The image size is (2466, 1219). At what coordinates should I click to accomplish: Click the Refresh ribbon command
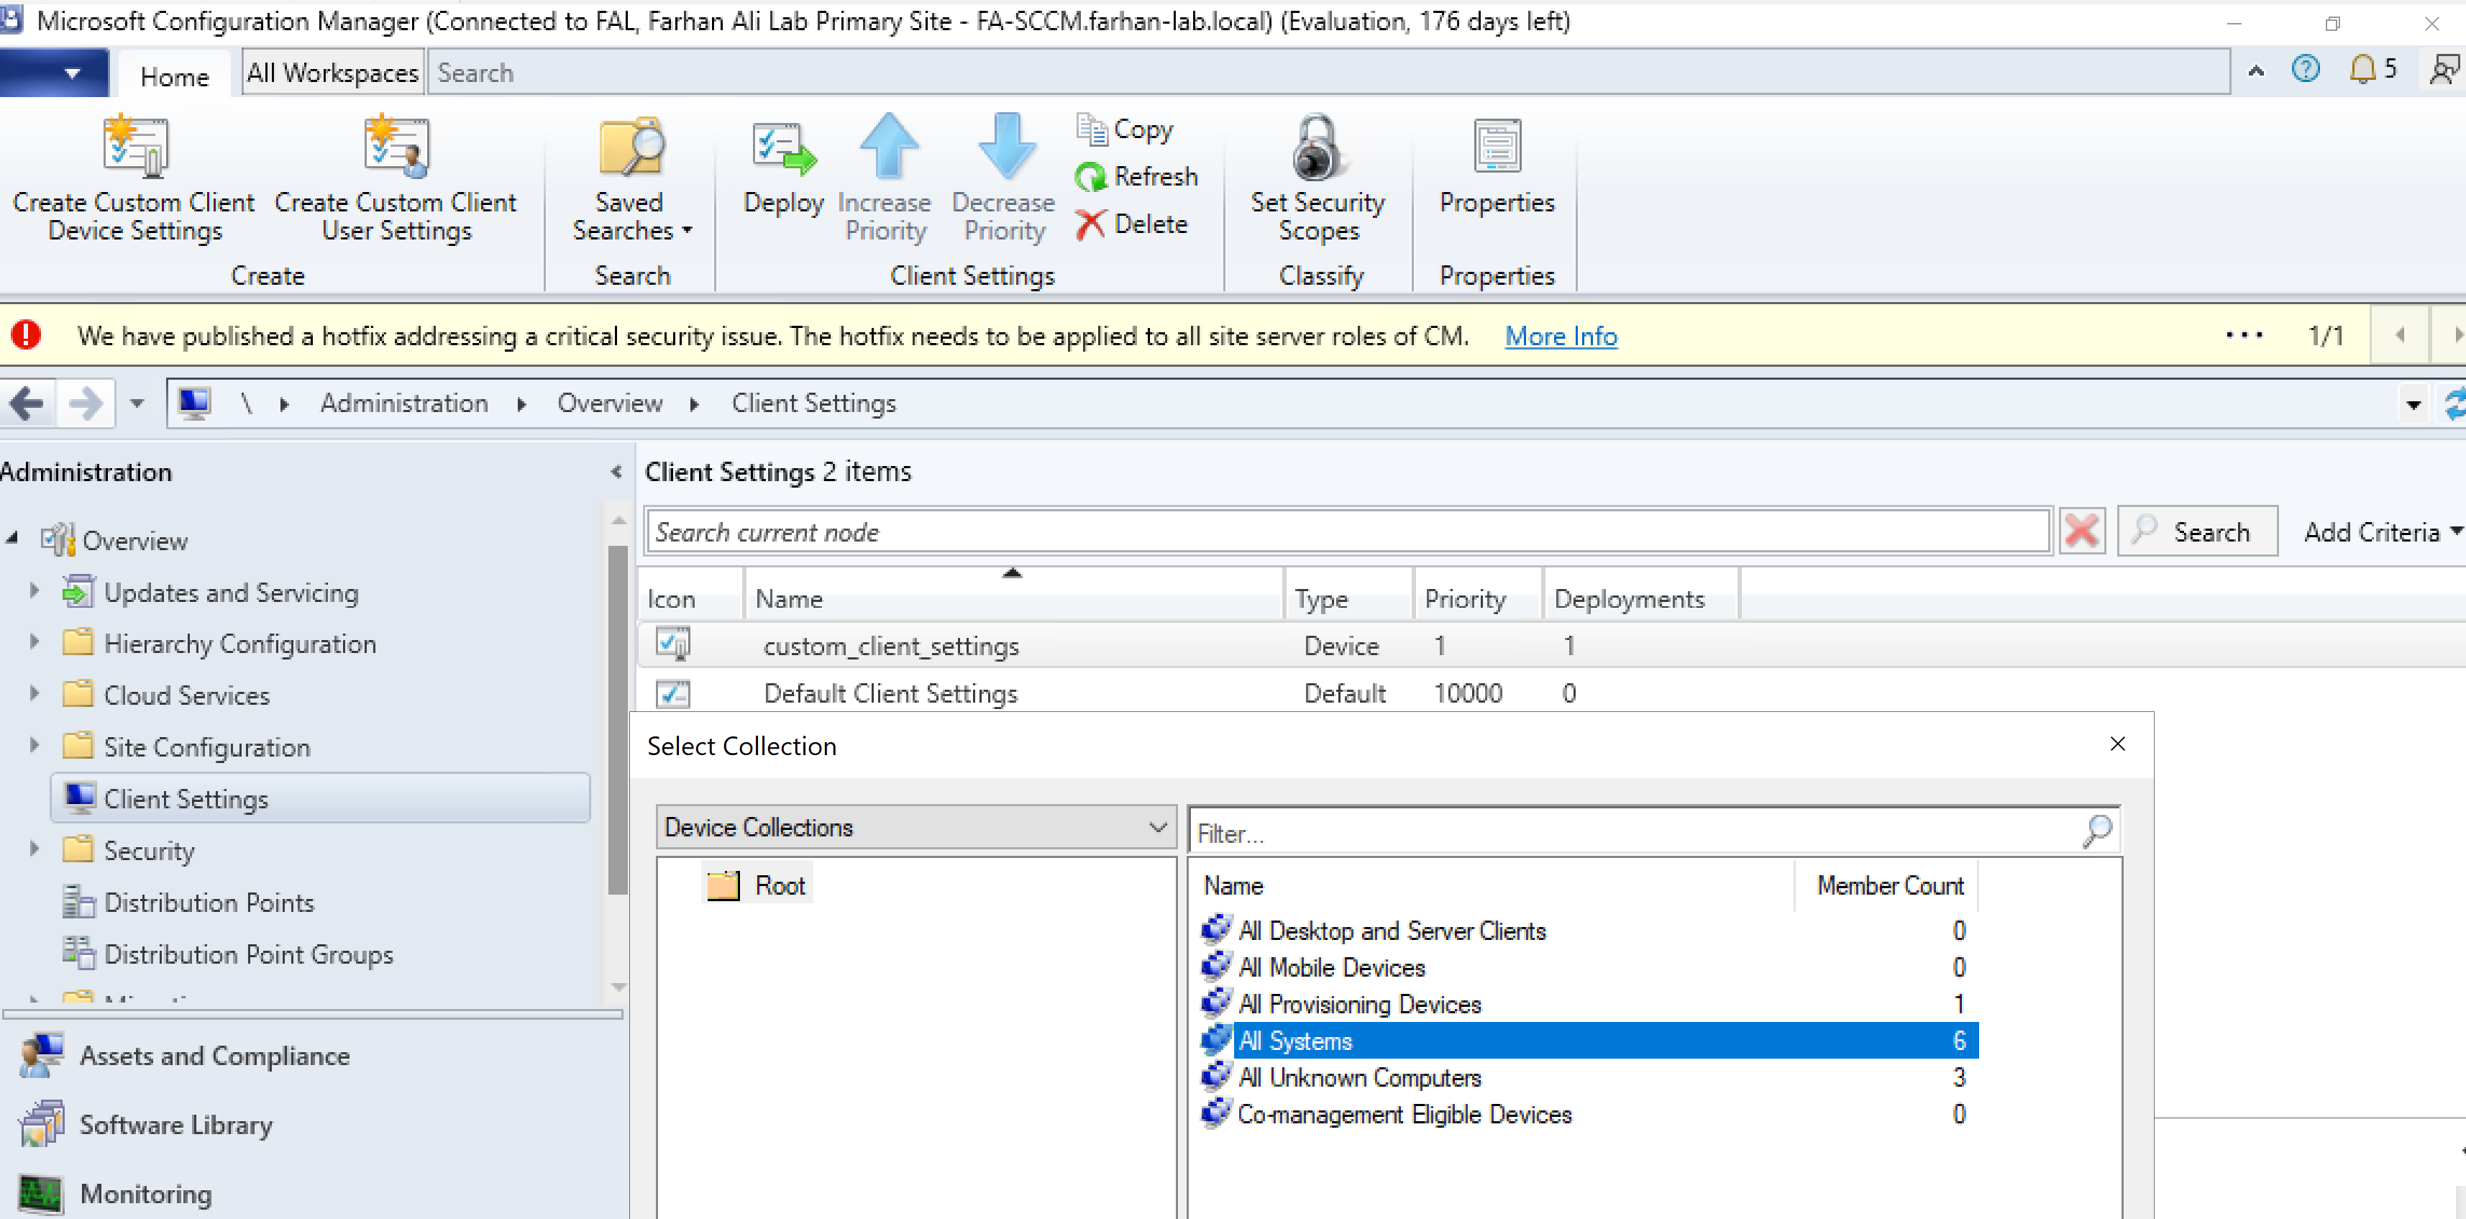[x=1137, y=176]
